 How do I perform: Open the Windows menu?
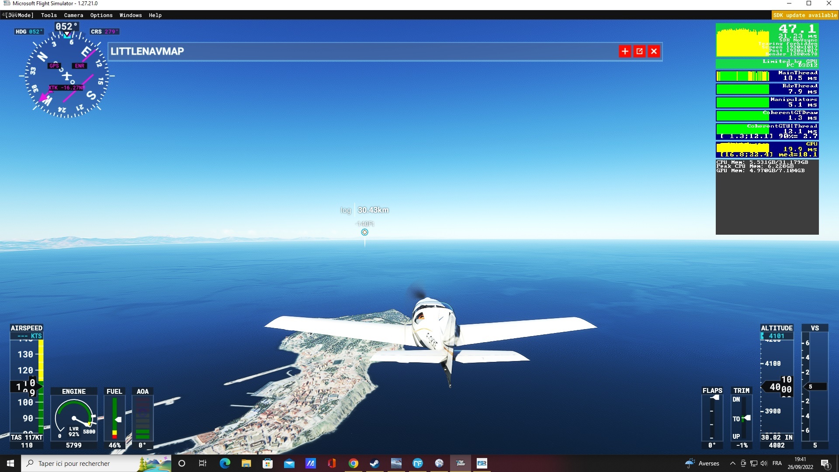pos(131,15)
